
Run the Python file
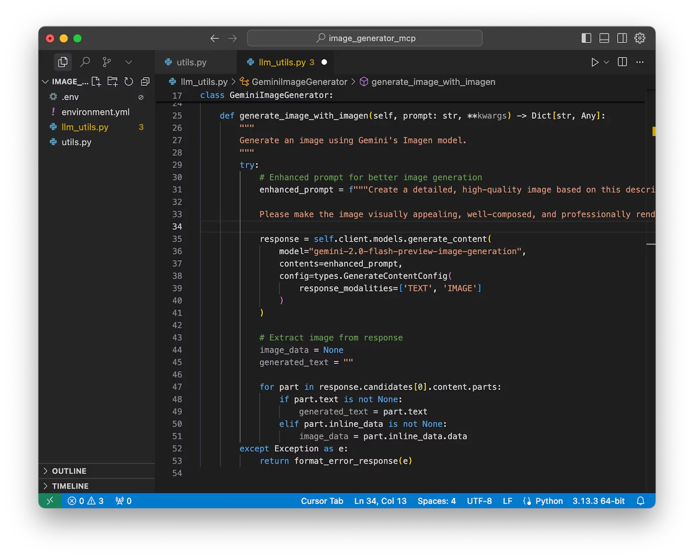(x=595, y=62)
